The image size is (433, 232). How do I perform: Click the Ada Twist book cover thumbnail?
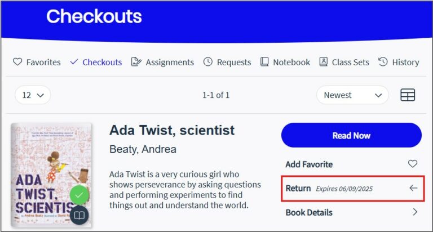(x=48, y=169)
